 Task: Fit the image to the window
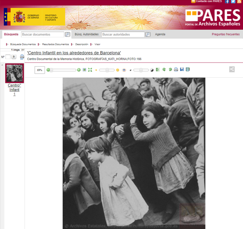tap(84, 70)
